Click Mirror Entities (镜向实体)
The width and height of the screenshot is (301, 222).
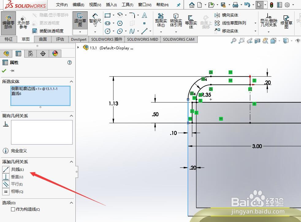(x=226, y=15)
